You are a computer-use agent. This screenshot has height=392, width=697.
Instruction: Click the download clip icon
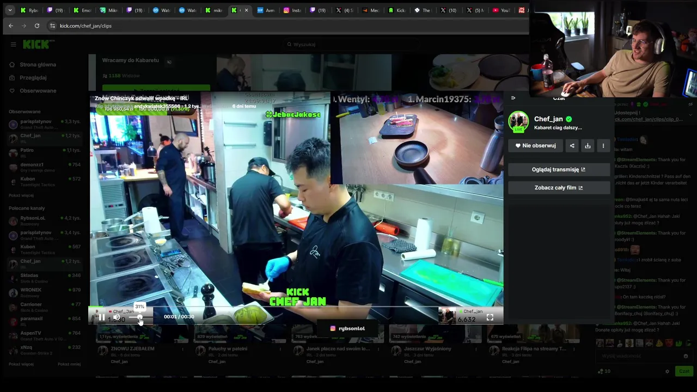pos(588,145)
